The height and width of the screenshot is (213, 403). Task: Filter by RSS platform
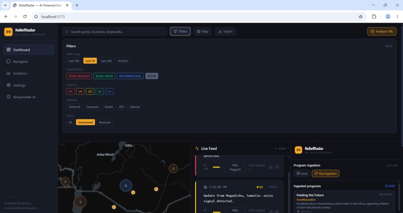point(121,107)
